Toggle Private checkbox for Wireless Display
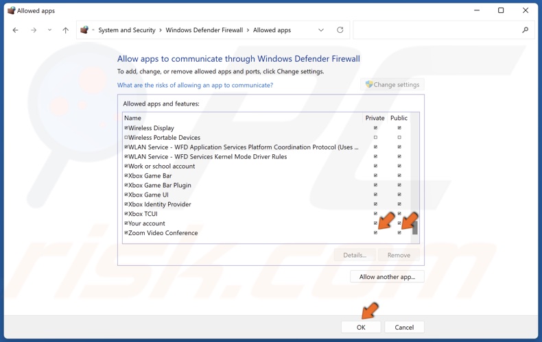 pos(375,127)
